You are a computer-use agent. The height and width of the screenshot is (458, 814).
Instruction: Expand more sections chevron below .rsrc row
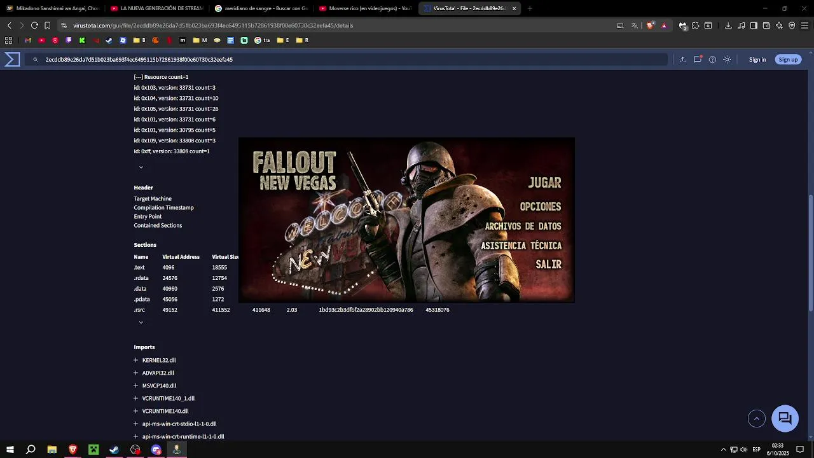[141, 323]
